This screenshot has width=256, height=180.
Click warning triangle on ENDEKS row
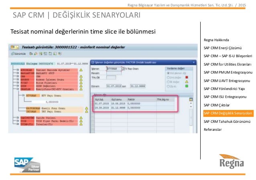pyautogui.click(x=81, y=80)
